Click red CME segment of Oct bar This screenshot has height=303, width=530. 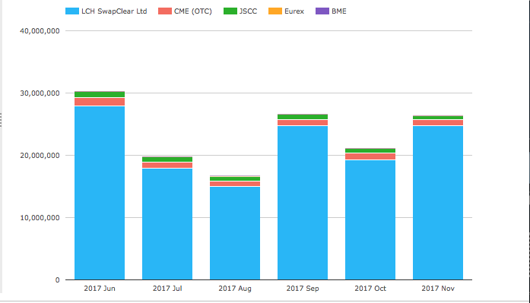pyautogui.click(x=370, y=156)
